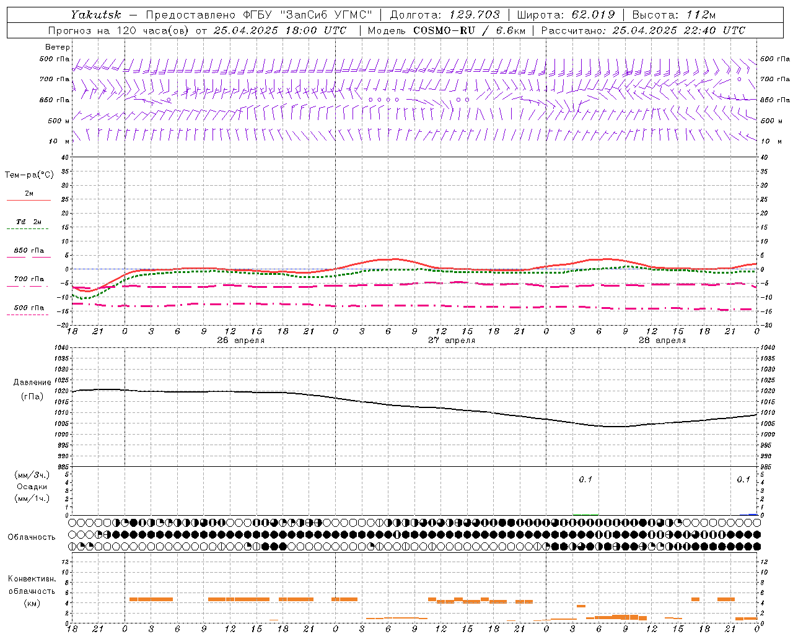Click the forecast start time 25.04.2025 18:00 UTC
This screenshot has height=634, width=793.
[279, 30]
